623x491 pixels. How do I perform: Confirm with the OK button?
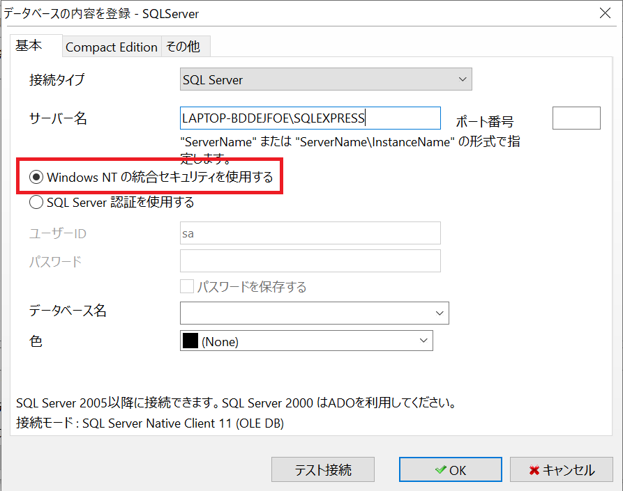451,469
